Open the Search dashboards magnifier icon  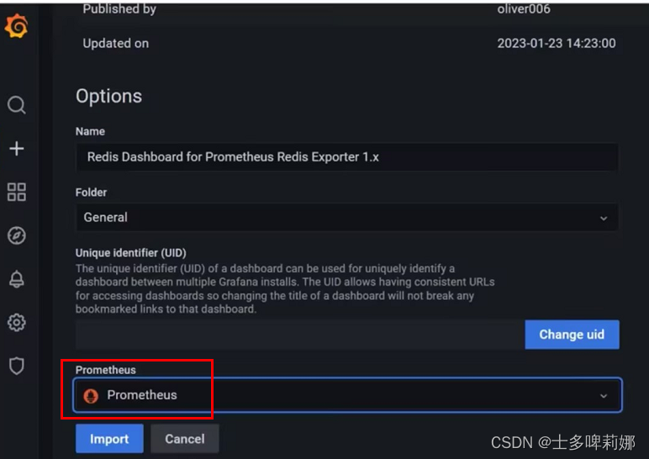pos(17,105)
